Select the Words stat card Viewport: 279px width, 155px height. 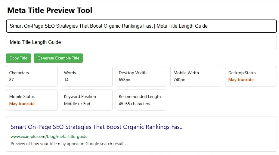pyautogui.click(x=87, y=76)
